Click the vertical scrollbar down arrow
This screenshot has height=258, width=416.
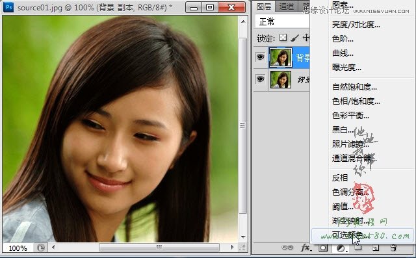[x=243, y=237]
